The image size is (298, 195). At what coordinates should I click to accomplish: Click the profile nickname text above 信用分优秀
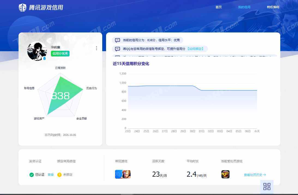(x=56, y=47)
